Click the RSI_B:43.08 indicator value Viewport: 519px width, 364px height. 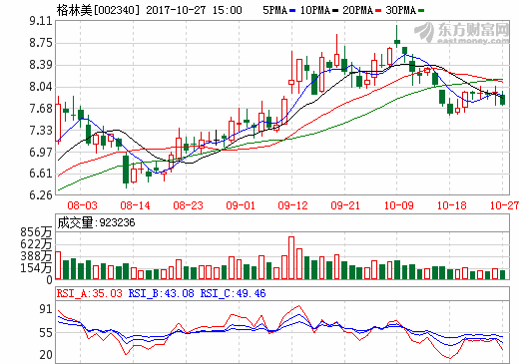(x=162, y=293)
